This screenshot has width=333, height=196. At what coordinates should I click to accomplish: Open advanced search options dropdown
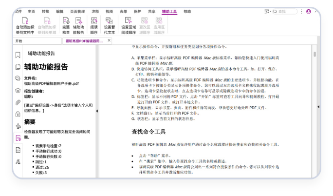[x=268, y=12]
